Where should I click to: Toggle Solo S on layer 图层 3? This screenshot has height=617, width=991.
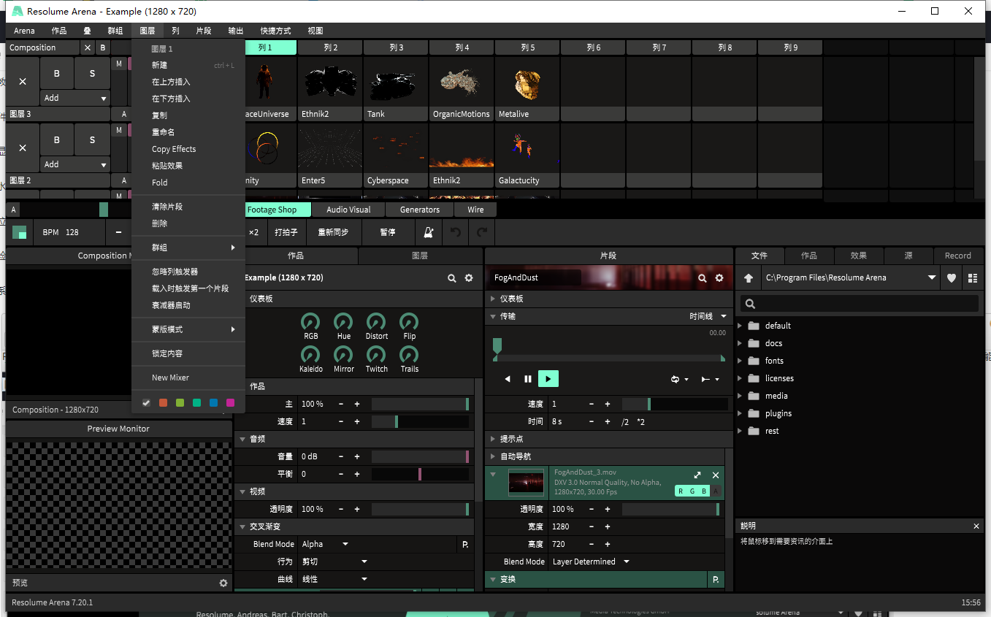click(92, 73)
